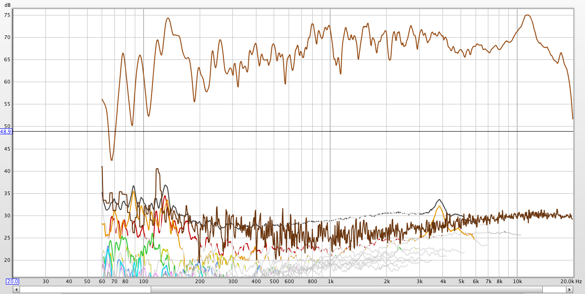Select the 20.0 axis start value box
This screenshot has width=585, height=294.
[12, 281]
